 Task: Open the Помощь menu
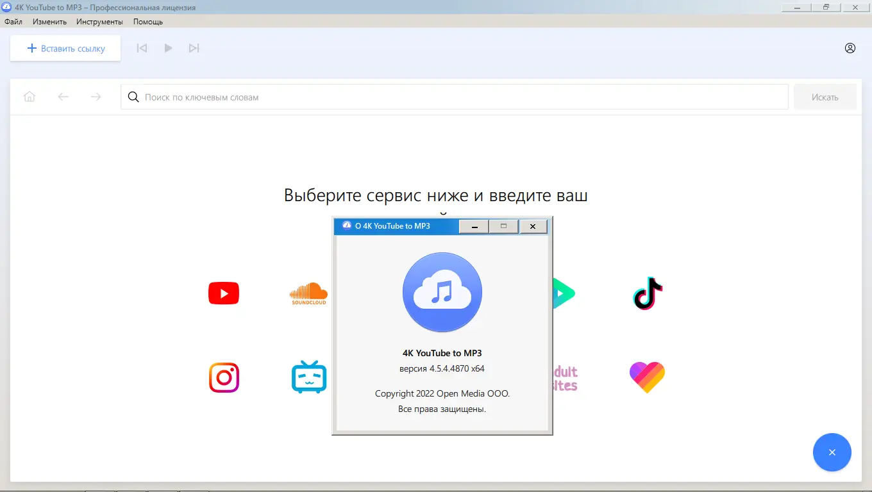tap(147, 21)
